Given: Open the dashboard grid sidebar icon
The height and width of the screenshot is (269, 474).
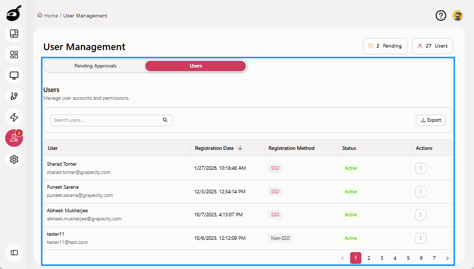Looking at the screenshot, I should pyautogui.click(x=14, y=54).
